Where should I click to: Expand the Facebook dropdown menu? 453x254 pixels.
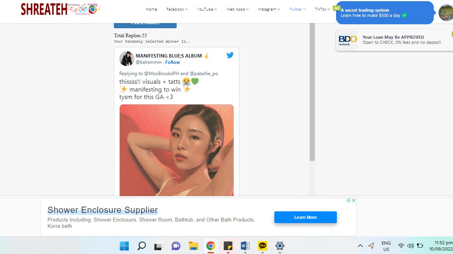(x=177, y=9)
